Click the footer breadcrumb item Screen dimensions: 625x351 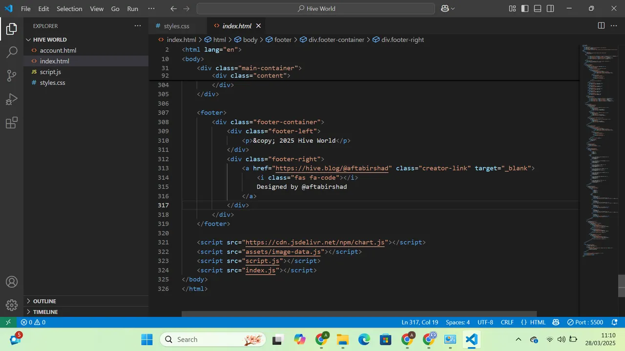click(x=278, y=39)
